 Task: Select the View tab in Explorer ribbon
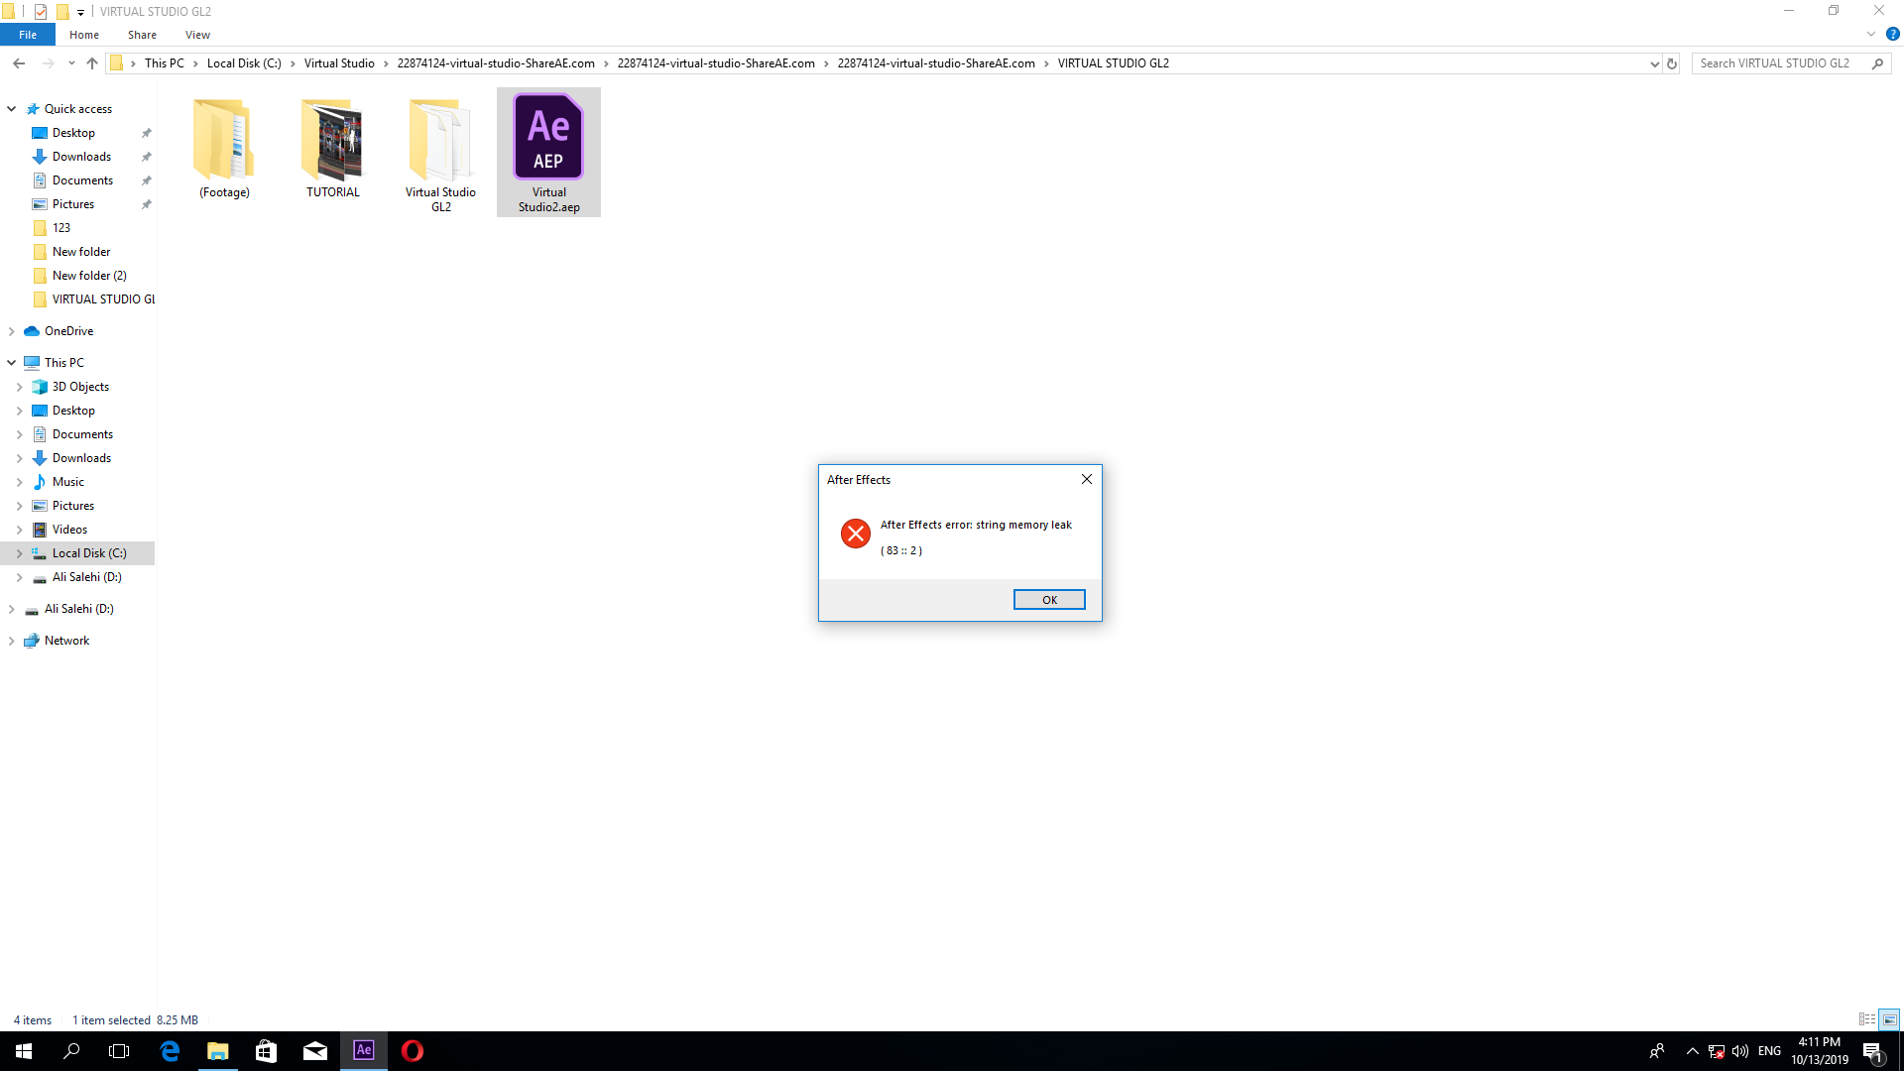coord(197,36)
